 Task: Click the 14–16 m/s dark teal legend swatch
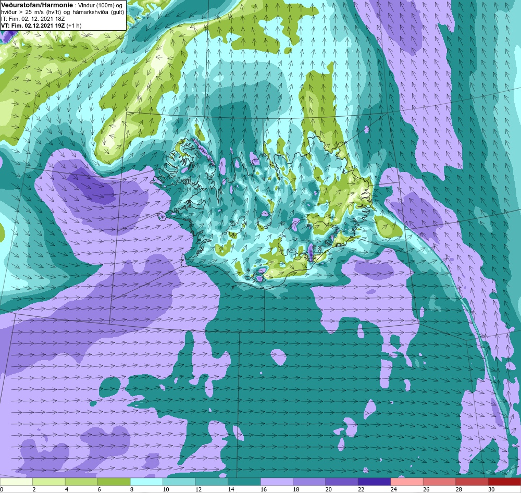[x=244, y=482]
